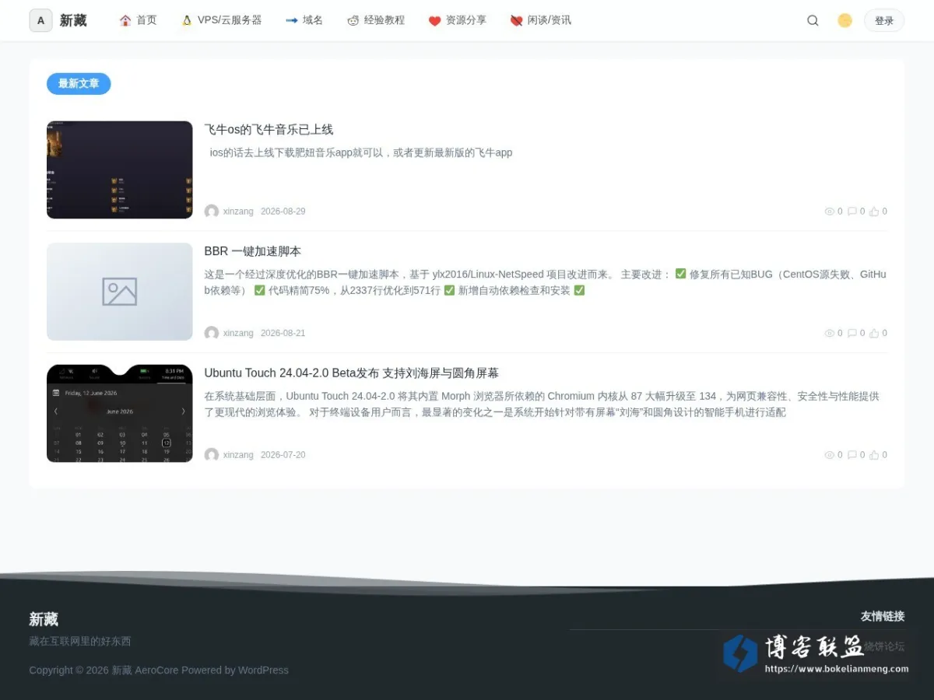934x700 pixels.
Task: Click date 2026-08-29 on 飞牛os article
Action: coord(283,212)
